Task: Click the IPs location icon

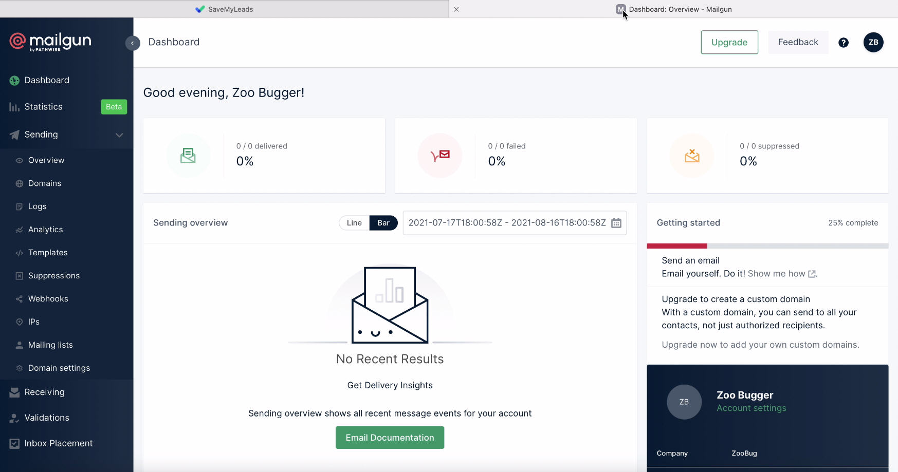Action: [20, 322]
